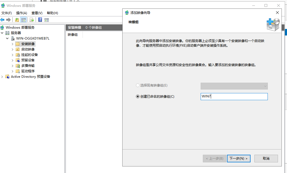Expand the 安装映像 tree node
287x173 pixels.
pos(12,44)
